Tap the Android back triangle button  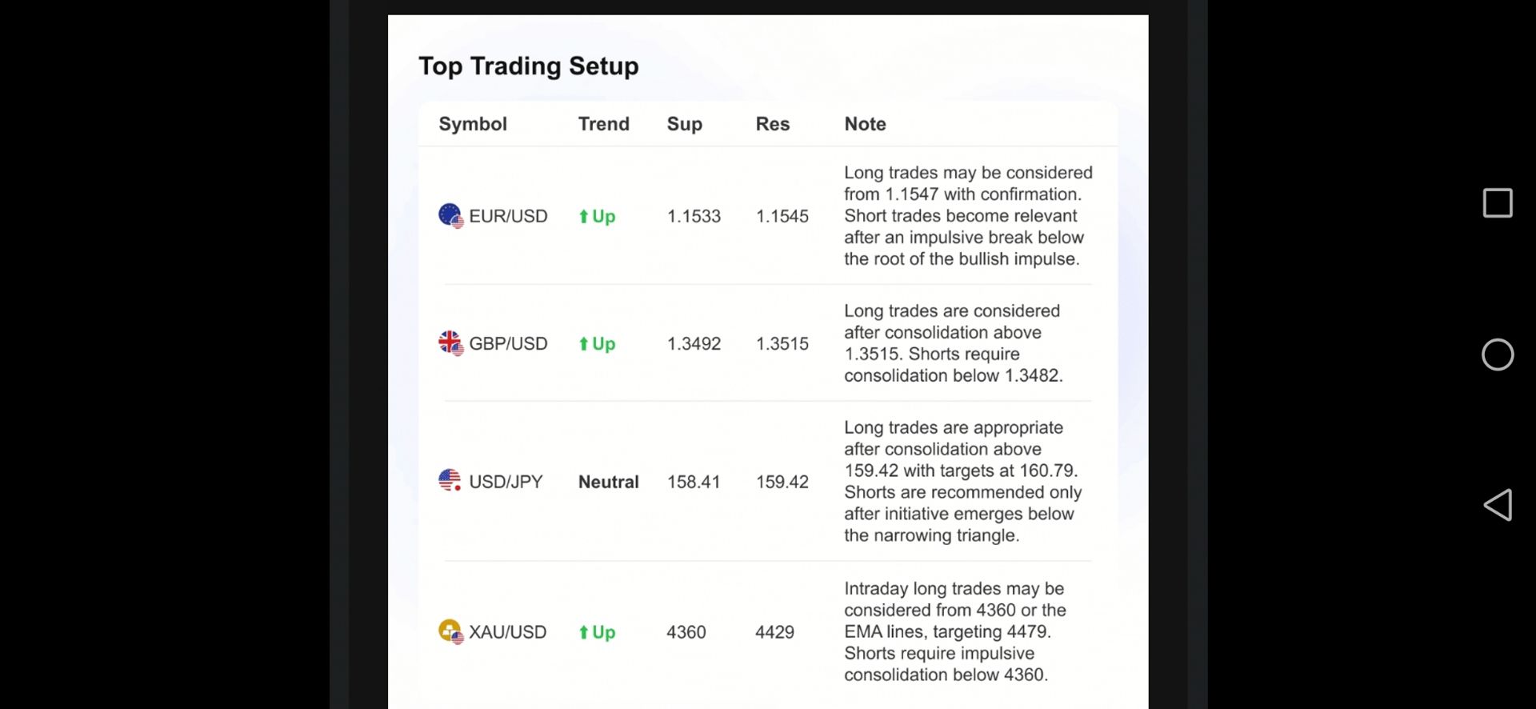pos(1498,505)
